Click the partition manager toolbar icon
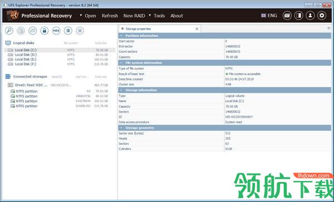 [33, 31]
